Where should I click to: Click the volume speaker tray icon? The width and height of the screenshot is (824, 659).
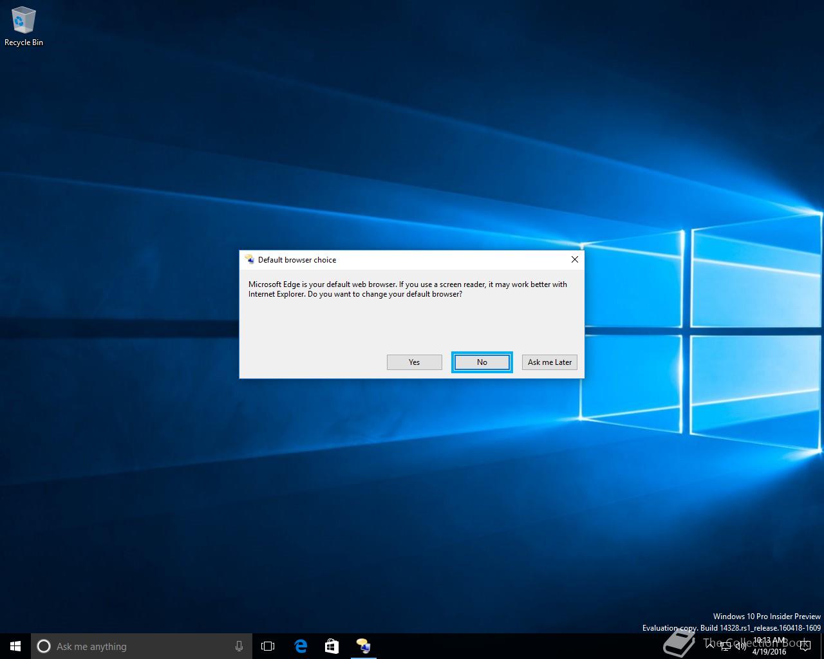point(740,647)
